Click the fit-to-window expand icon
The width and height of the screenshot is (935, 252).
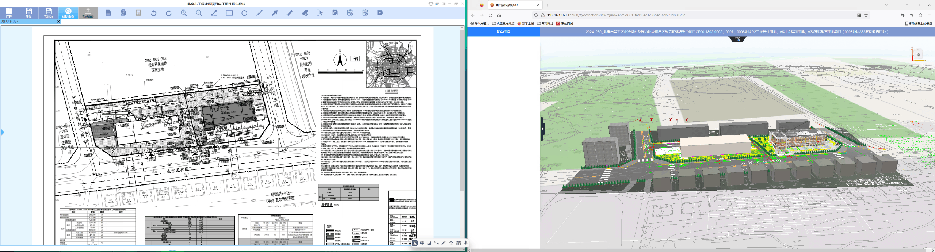pyautogui.click(x=214, y=13)
